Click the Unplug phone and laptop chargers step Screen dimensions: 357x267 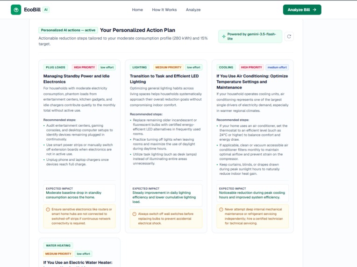point(78,162)
